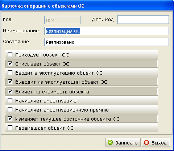Click the Выход button
Screen dimensions: 174x151
tap(156, 143)
